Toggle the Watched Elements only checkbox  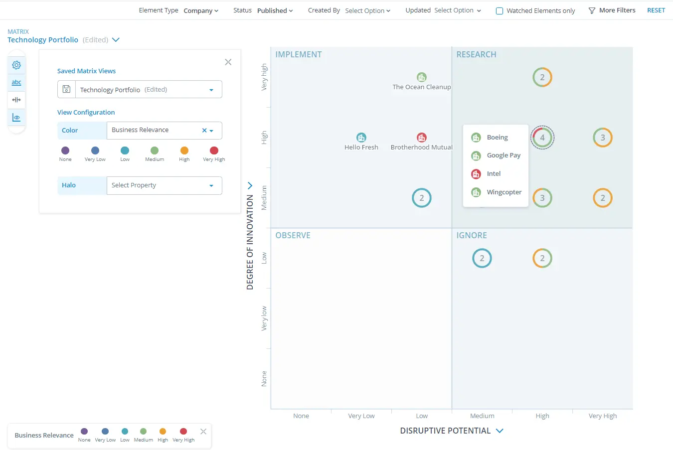pos(500,11)
